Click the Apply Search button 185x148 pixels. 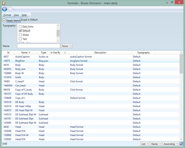[x=14, y=20]
